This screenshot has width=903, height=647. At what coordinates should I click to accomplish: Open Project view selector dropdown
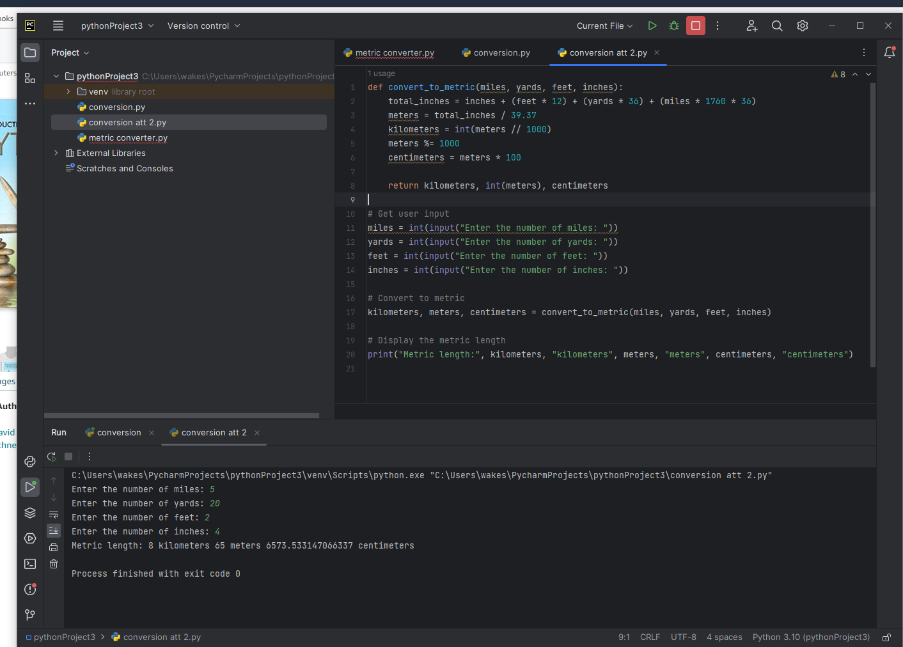tap(70, 52)
